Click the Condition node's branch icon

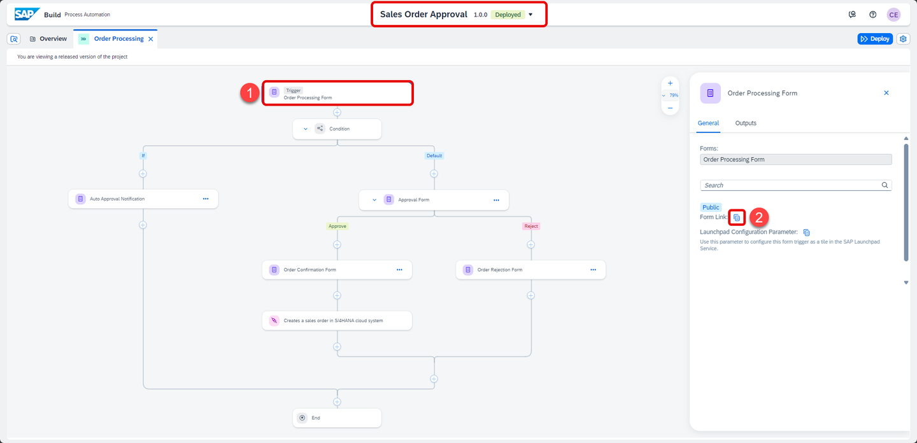[x=320, y=129]
